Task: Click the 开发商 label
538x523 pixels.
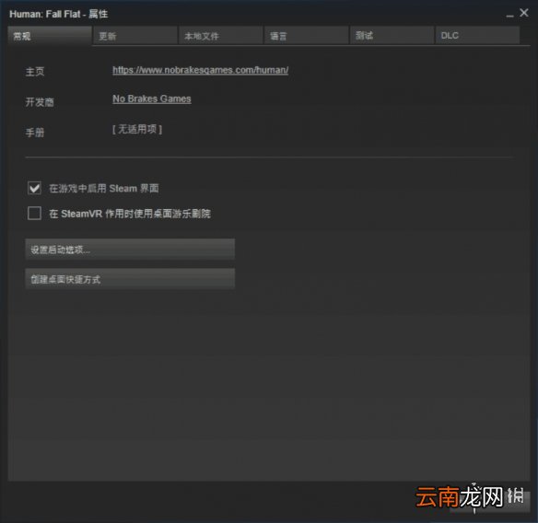Action: pos(40,102)
